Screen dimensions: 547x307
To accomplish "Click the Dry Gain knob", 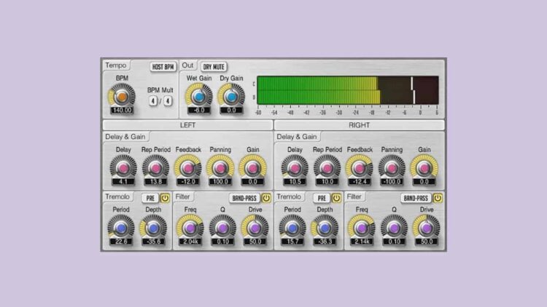I will tap(231, 97).
